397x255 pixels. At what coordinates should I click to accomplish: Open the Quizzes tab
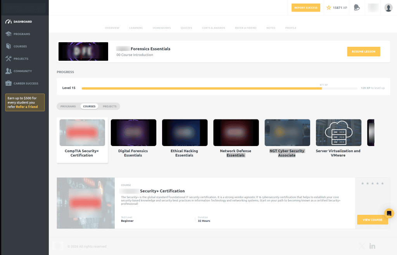186,28
